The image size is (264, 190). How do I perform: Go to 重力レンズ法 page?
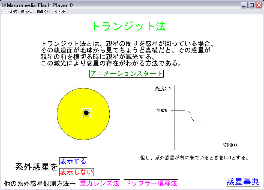(x=100, y=183)
